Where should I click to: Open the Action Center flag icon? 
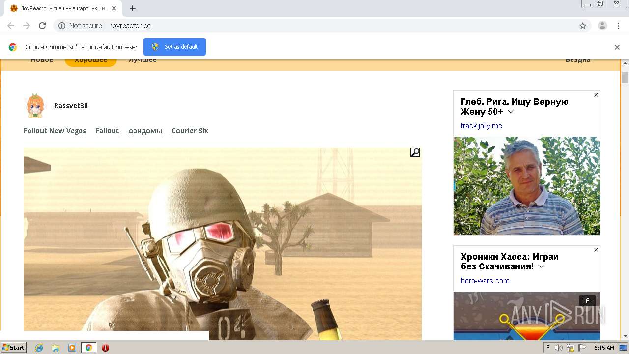pos(583,348)
